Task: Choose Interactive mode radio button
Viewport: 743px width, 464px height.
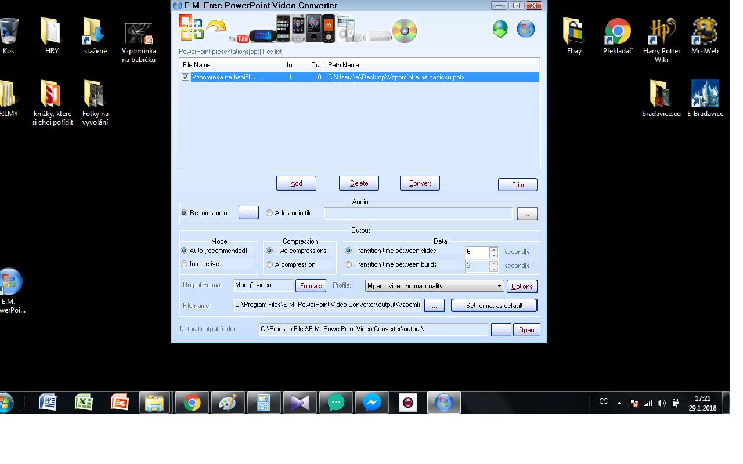Action: point(185,264)
